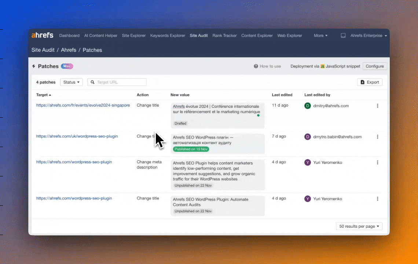Open the kebab menu on the evolve2024-singapore patch row
The width and height of the screenshot is (418, 264).
point(377,106)
